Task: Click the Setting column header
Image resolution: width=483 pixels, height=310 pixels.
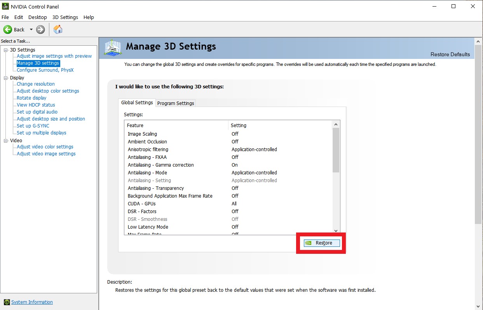Action: 280,125
